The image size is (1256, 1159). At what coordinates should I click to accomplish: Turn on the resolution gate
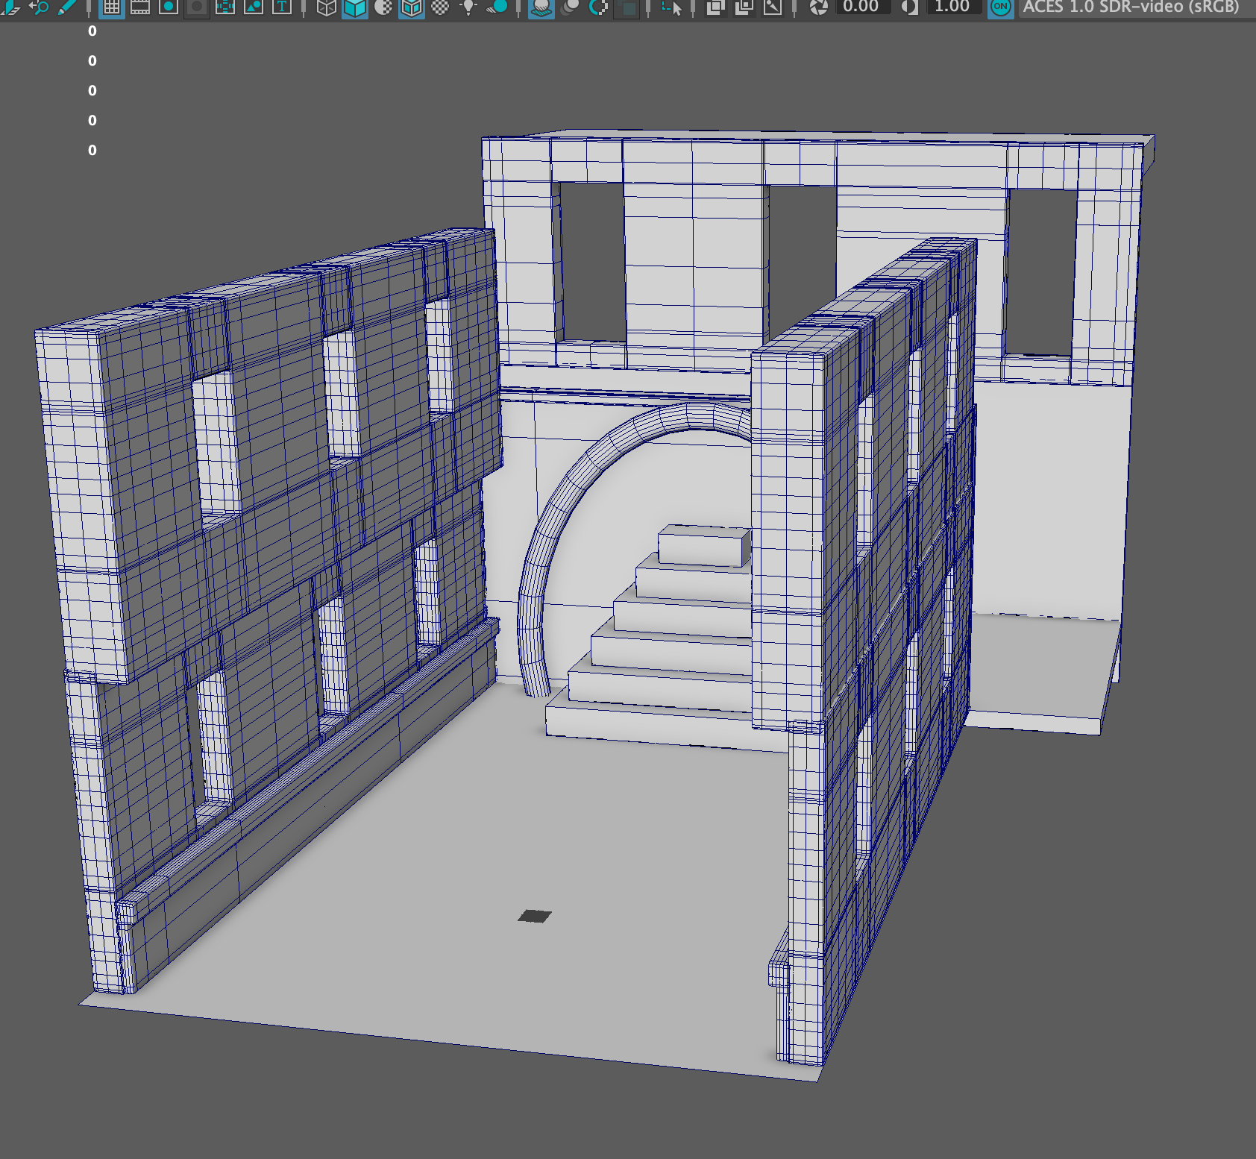(x=167, y=10)
